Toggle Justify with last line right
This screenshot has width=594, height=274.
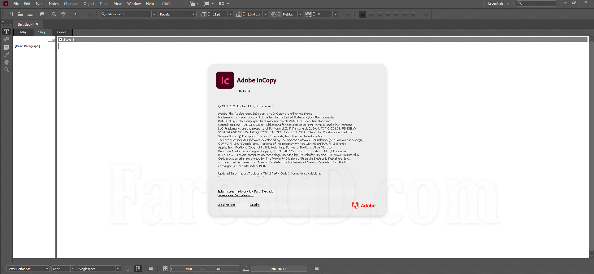[x=405, y=14]
